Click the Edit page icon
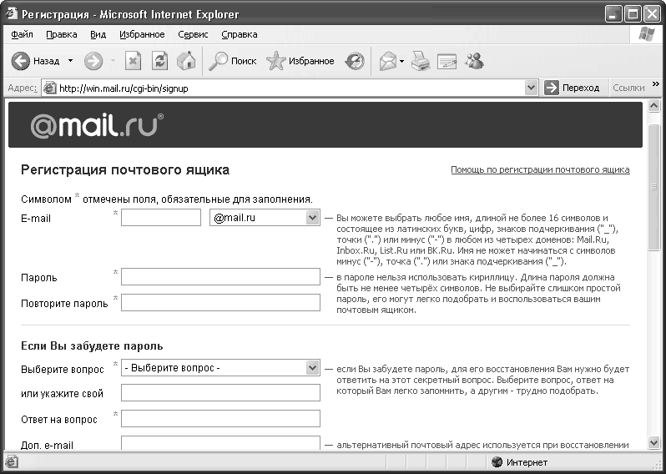Screen dimensions: 666x474 [x=447, y=62]
